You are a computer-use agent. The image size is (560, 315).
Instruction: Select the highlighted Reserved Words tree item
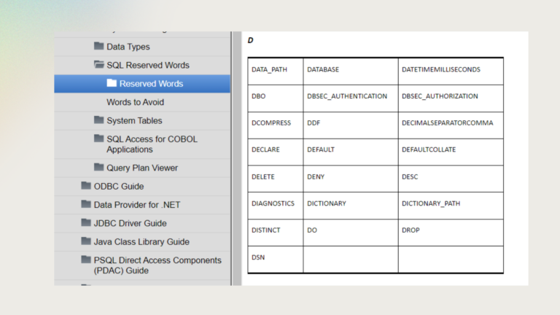[x=151, y=84]
